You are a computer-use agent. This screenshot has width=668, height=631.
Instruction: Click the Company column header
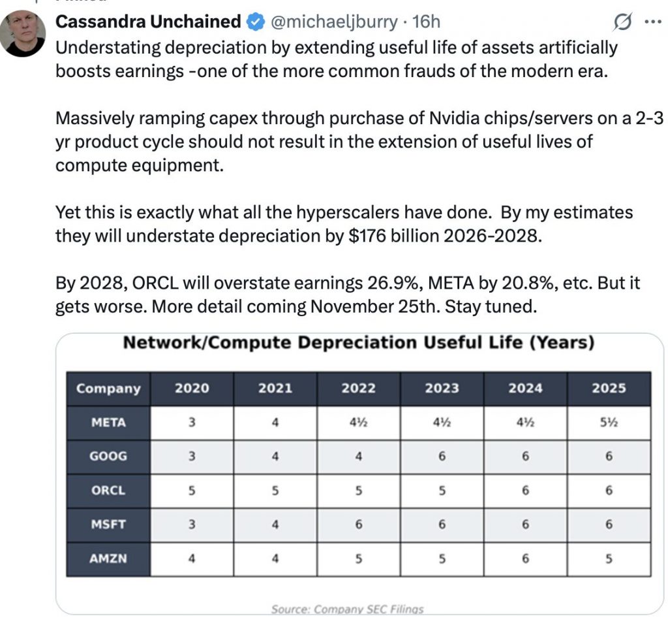pyautogui.click(x=108, y=389)
